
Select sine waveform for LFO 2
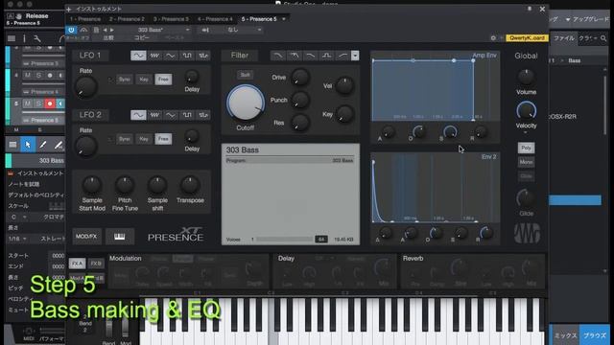[138, 115]
